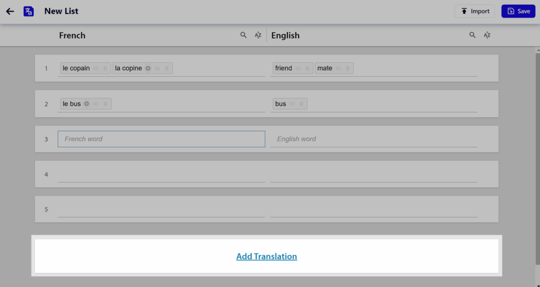Play audio for 'la copine'
Viewport: 540px width, 287px height.
point(148,68)
